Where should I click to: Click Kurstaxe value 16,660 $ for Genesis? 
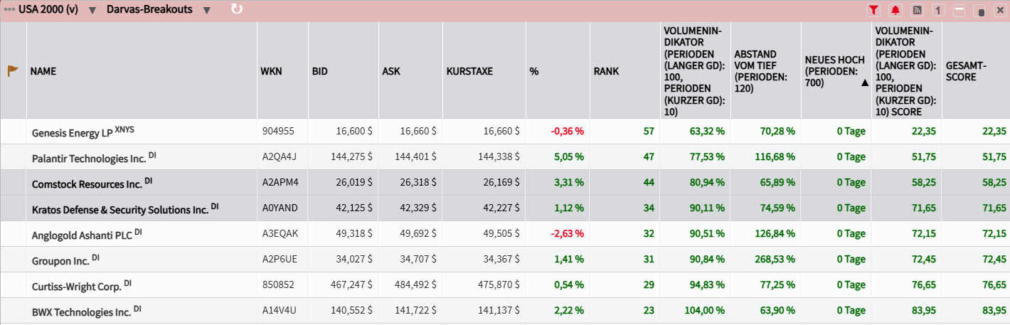pyautogui.click(x=501, y=132)
